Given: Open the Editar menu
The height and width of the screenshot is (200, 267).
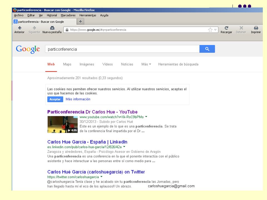Looking at the screenshot, I should [x=31, y=15].
